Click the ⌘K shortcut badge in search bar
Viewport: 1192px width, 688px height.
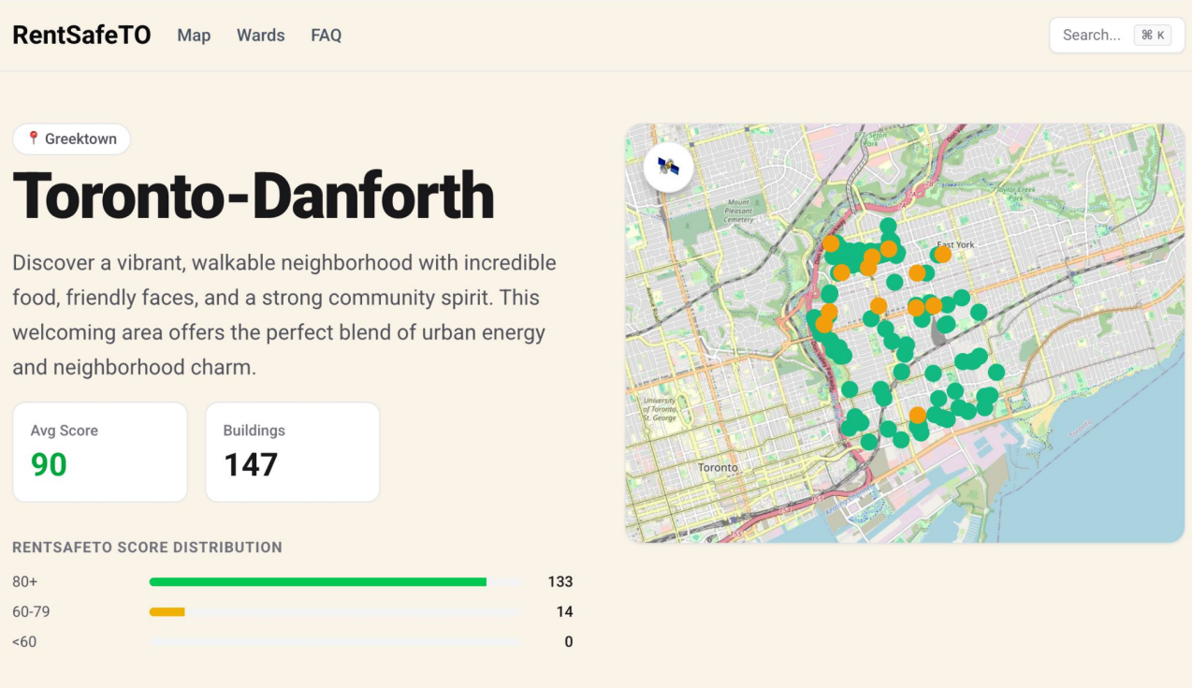click(x=1154, y=35)
